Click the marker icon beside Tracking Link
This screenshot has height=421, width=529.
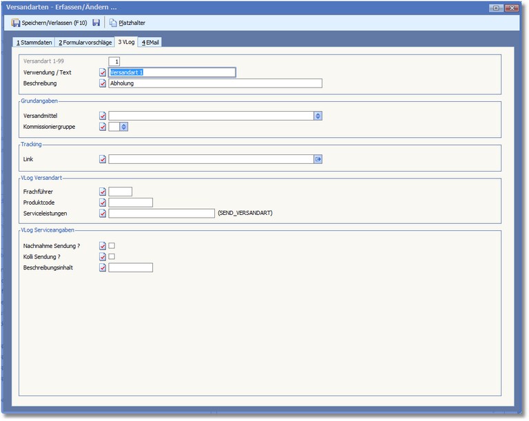coord(103,159)
